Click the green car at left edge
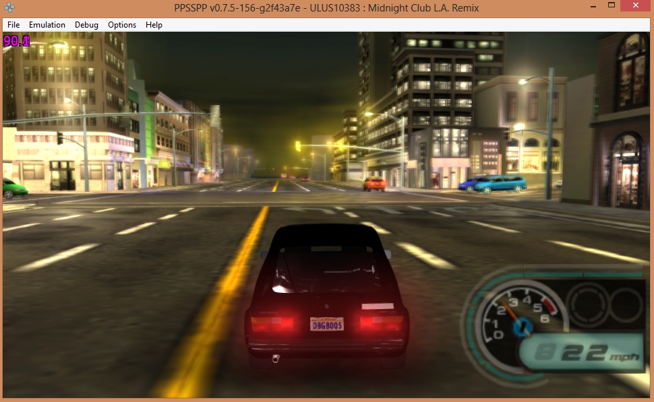 tap(13, 187)
